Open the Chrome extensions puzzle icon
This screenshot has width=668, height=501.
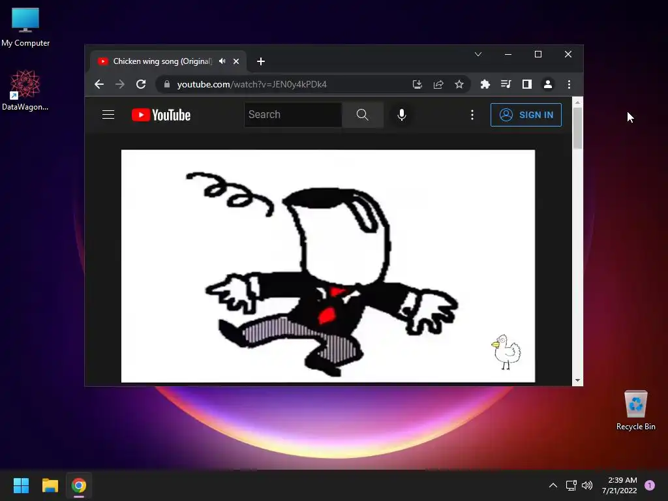click(485, 84)
